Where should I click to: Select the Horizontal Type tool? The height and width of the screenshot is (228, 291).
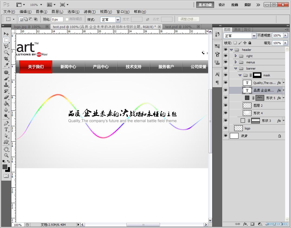click(6, 129)
